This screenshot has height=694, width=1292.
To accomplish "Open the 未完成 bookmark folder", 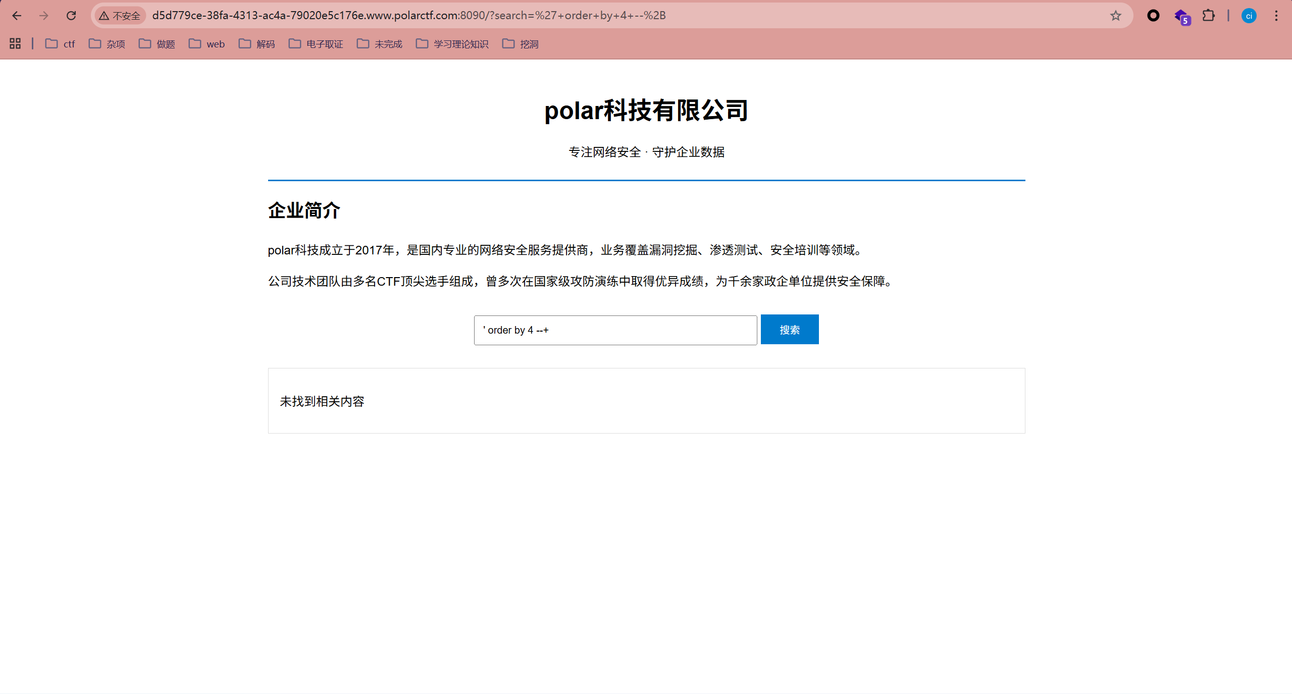I will [x=379, y=44].
